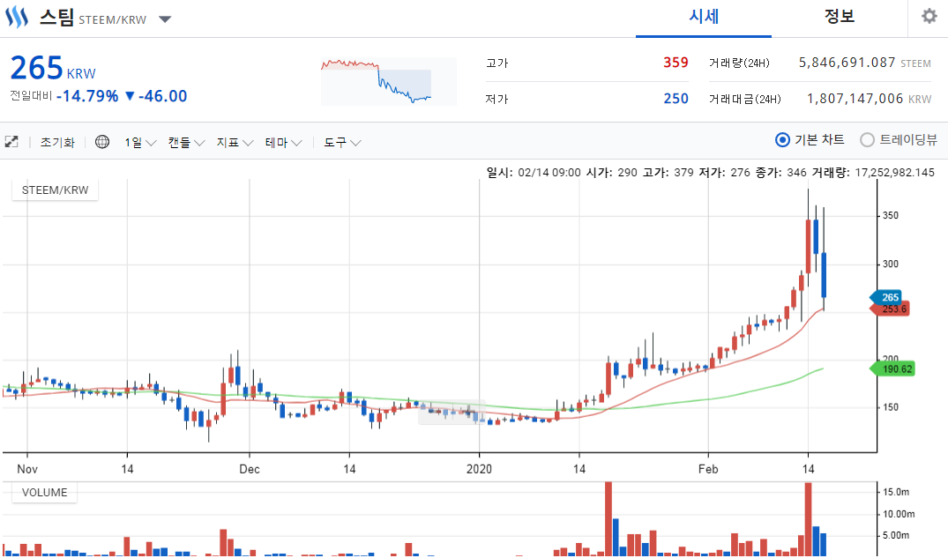Open the 테마 theme dropdown

click(x=283, y=143)
